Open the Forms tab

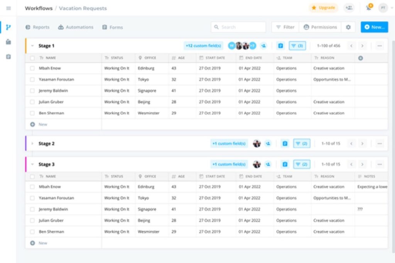112,27
